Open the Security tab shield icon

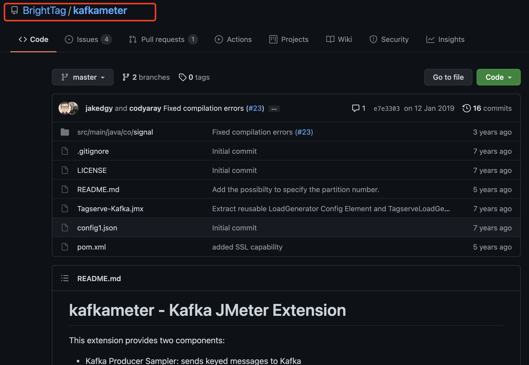373,39
